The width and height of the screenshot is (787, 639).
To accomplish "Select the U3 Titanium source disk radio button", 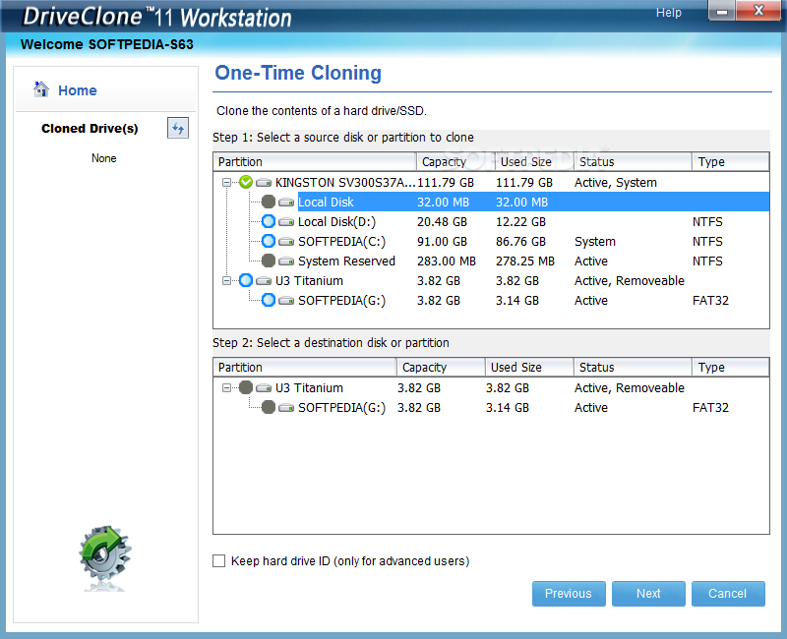I will [x=246, y=280].
